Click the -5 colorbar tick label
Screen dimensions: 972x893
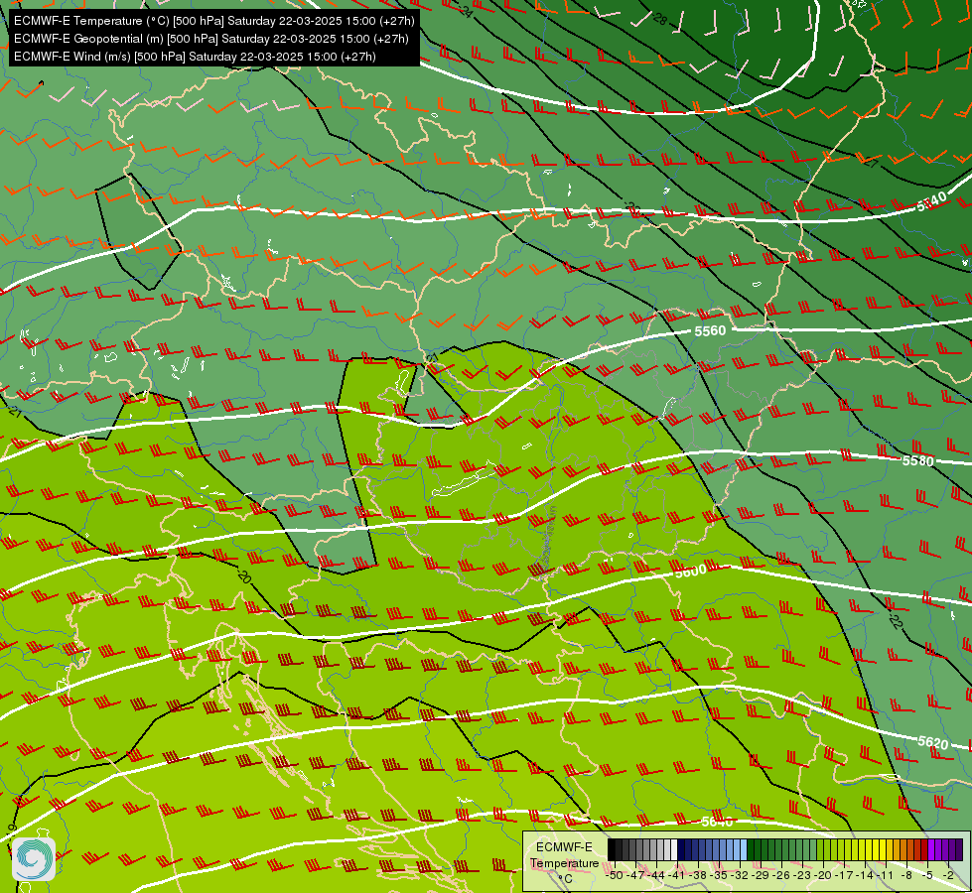(927, 876)
